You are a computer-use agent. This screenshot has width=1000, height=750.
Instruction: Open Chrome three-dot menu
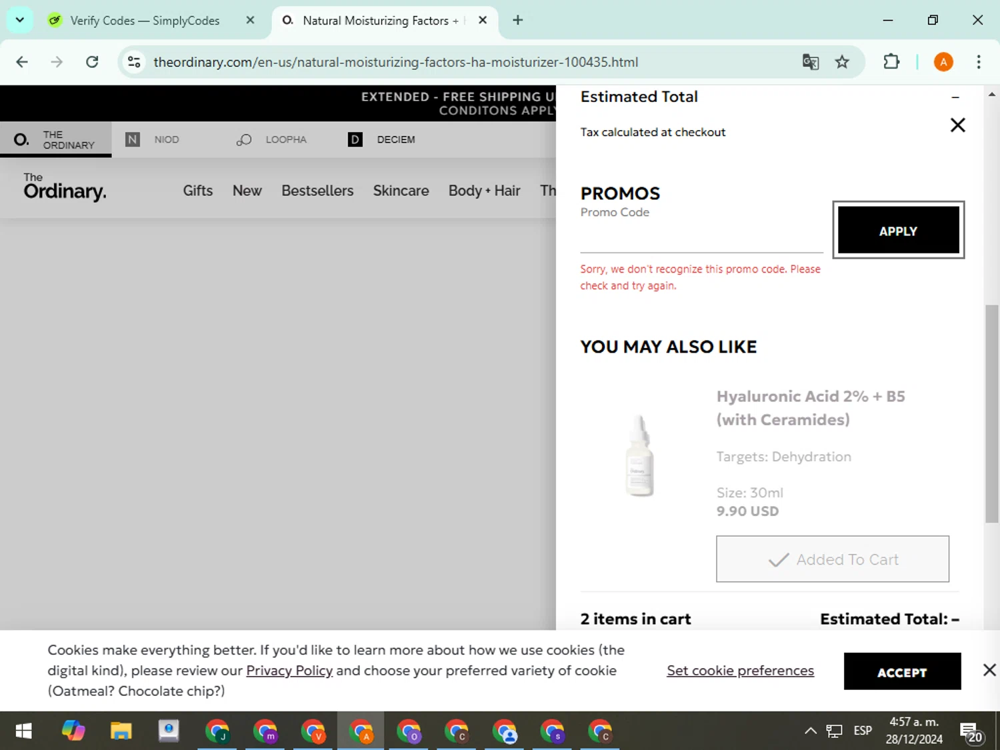[979, 62]
